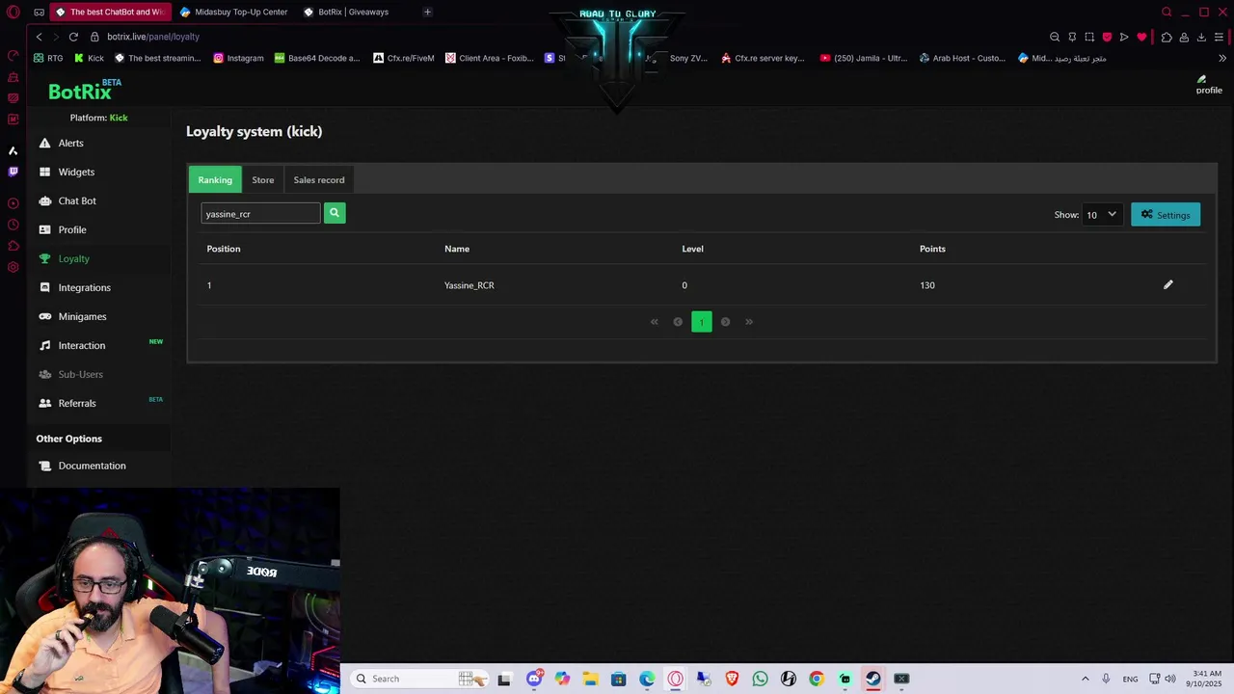Click the heart icon in browser toolbar
The height and width of the screenshot is (694, 1234).
tap(1141, 37)
